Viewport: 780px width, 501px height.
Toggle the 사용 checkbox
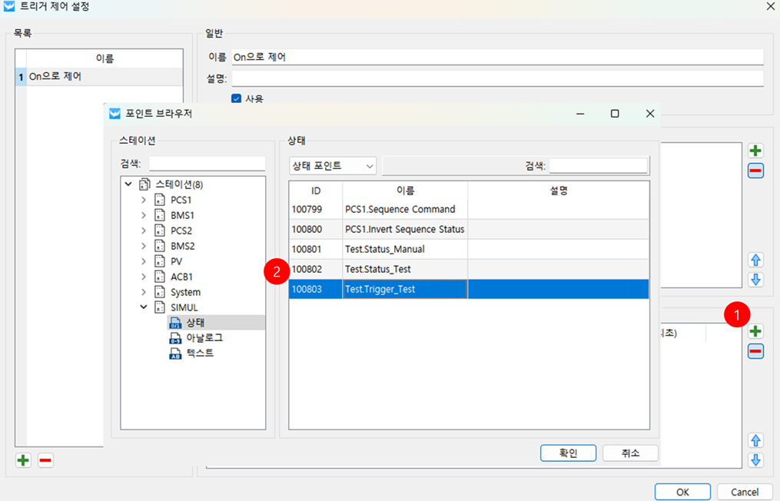(237, 98)
